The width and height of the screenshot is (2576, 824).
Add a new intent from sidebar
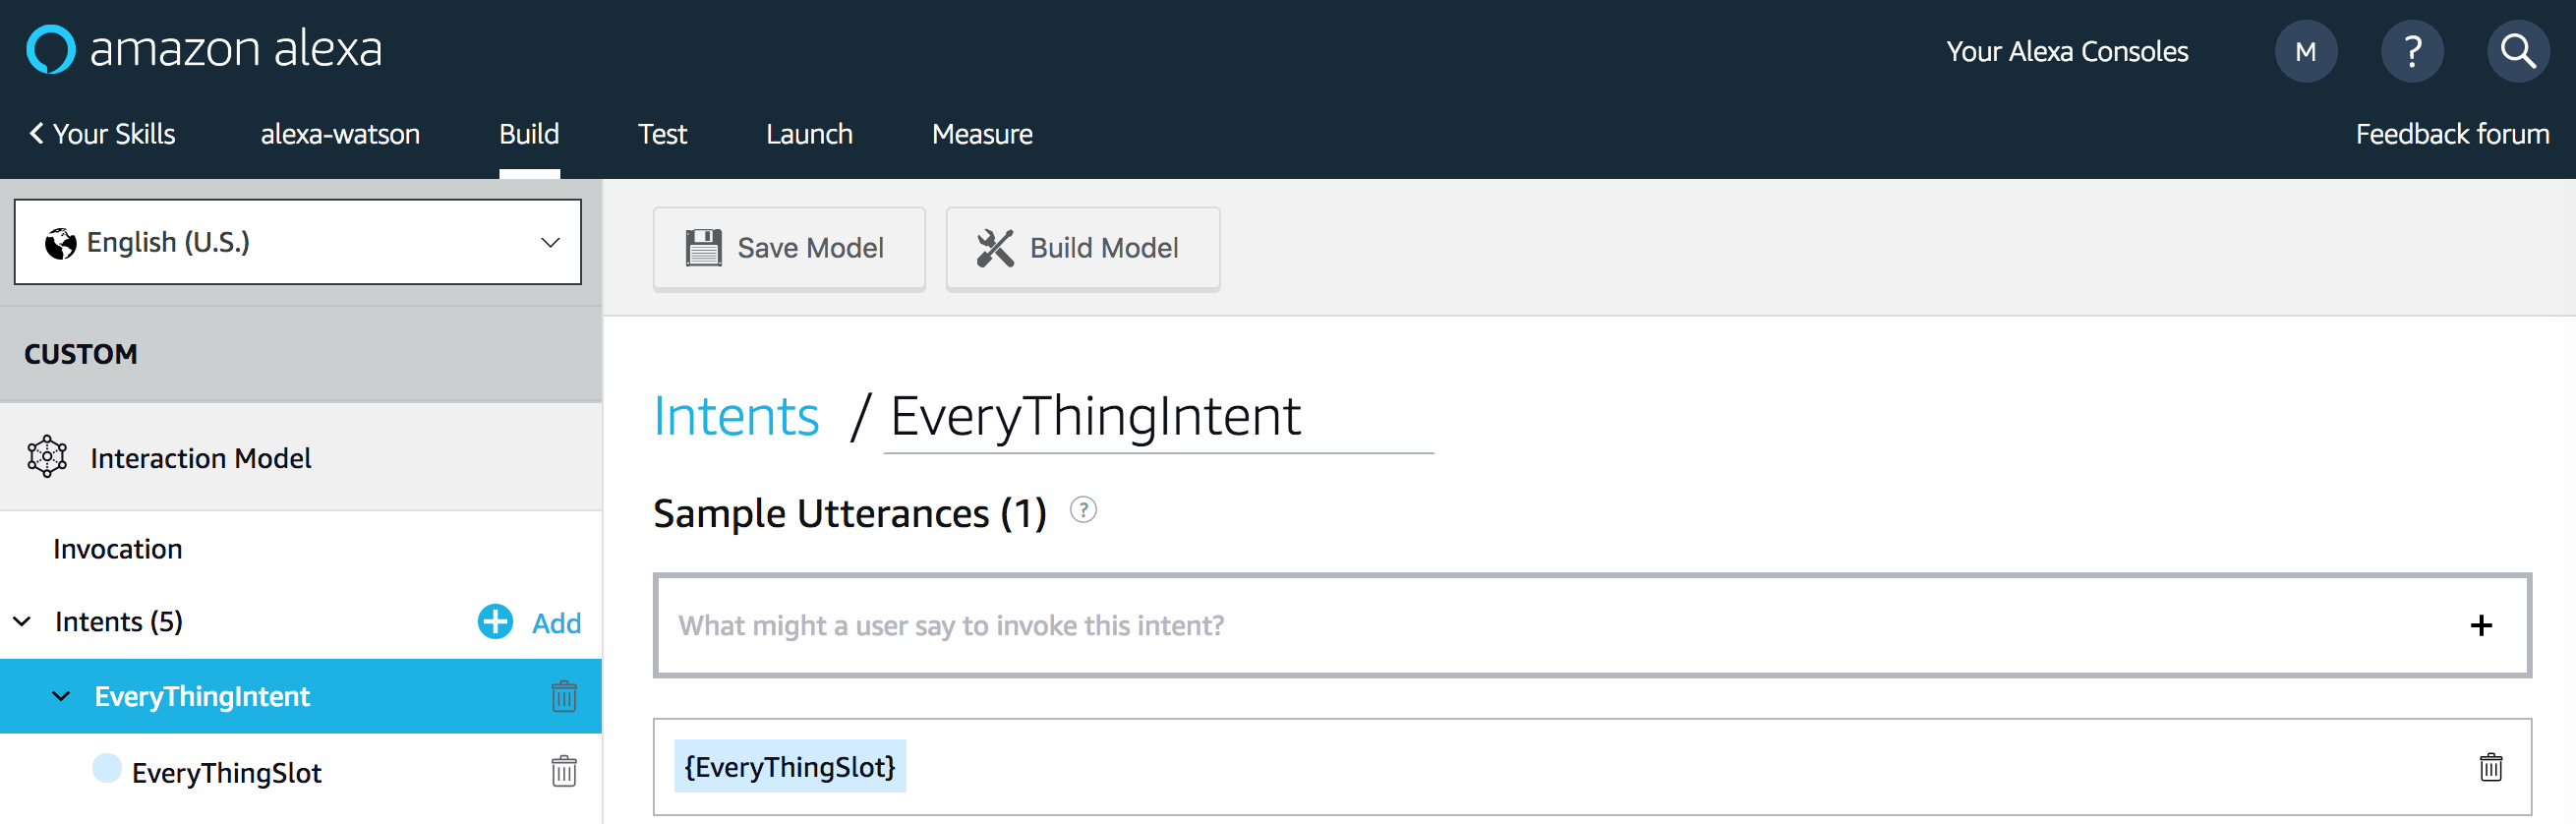click(x=530, y=622)
